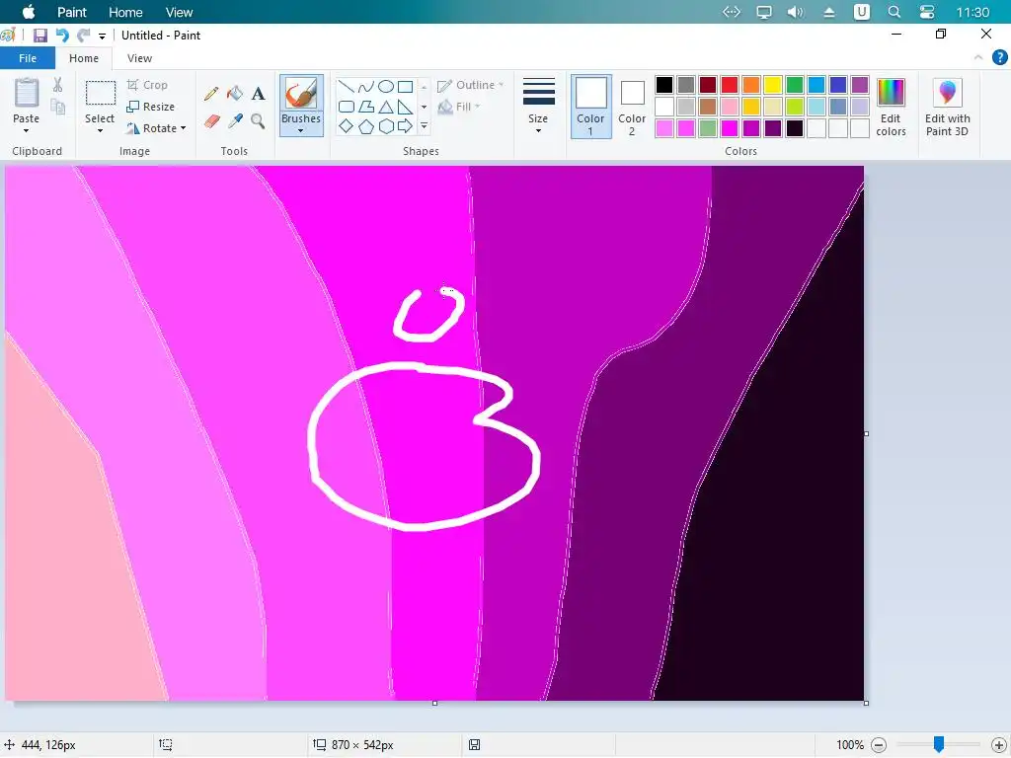Pick the green color swatch
Image resolution: width=1011 pixels, height=758 pixels.
tap(795, 85)
